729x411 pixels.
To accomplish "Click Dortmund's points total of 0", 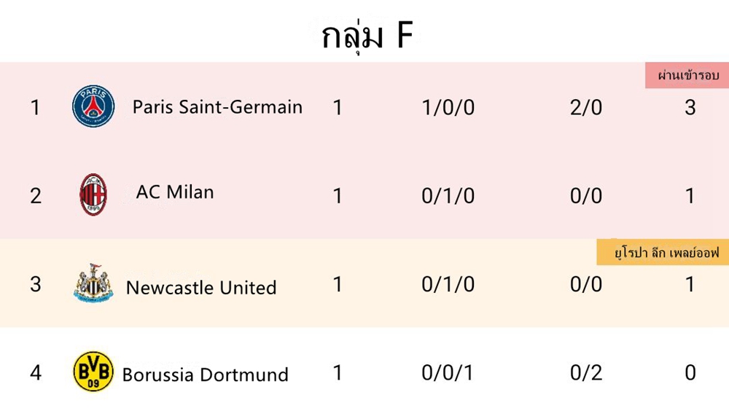I will 690,372.
